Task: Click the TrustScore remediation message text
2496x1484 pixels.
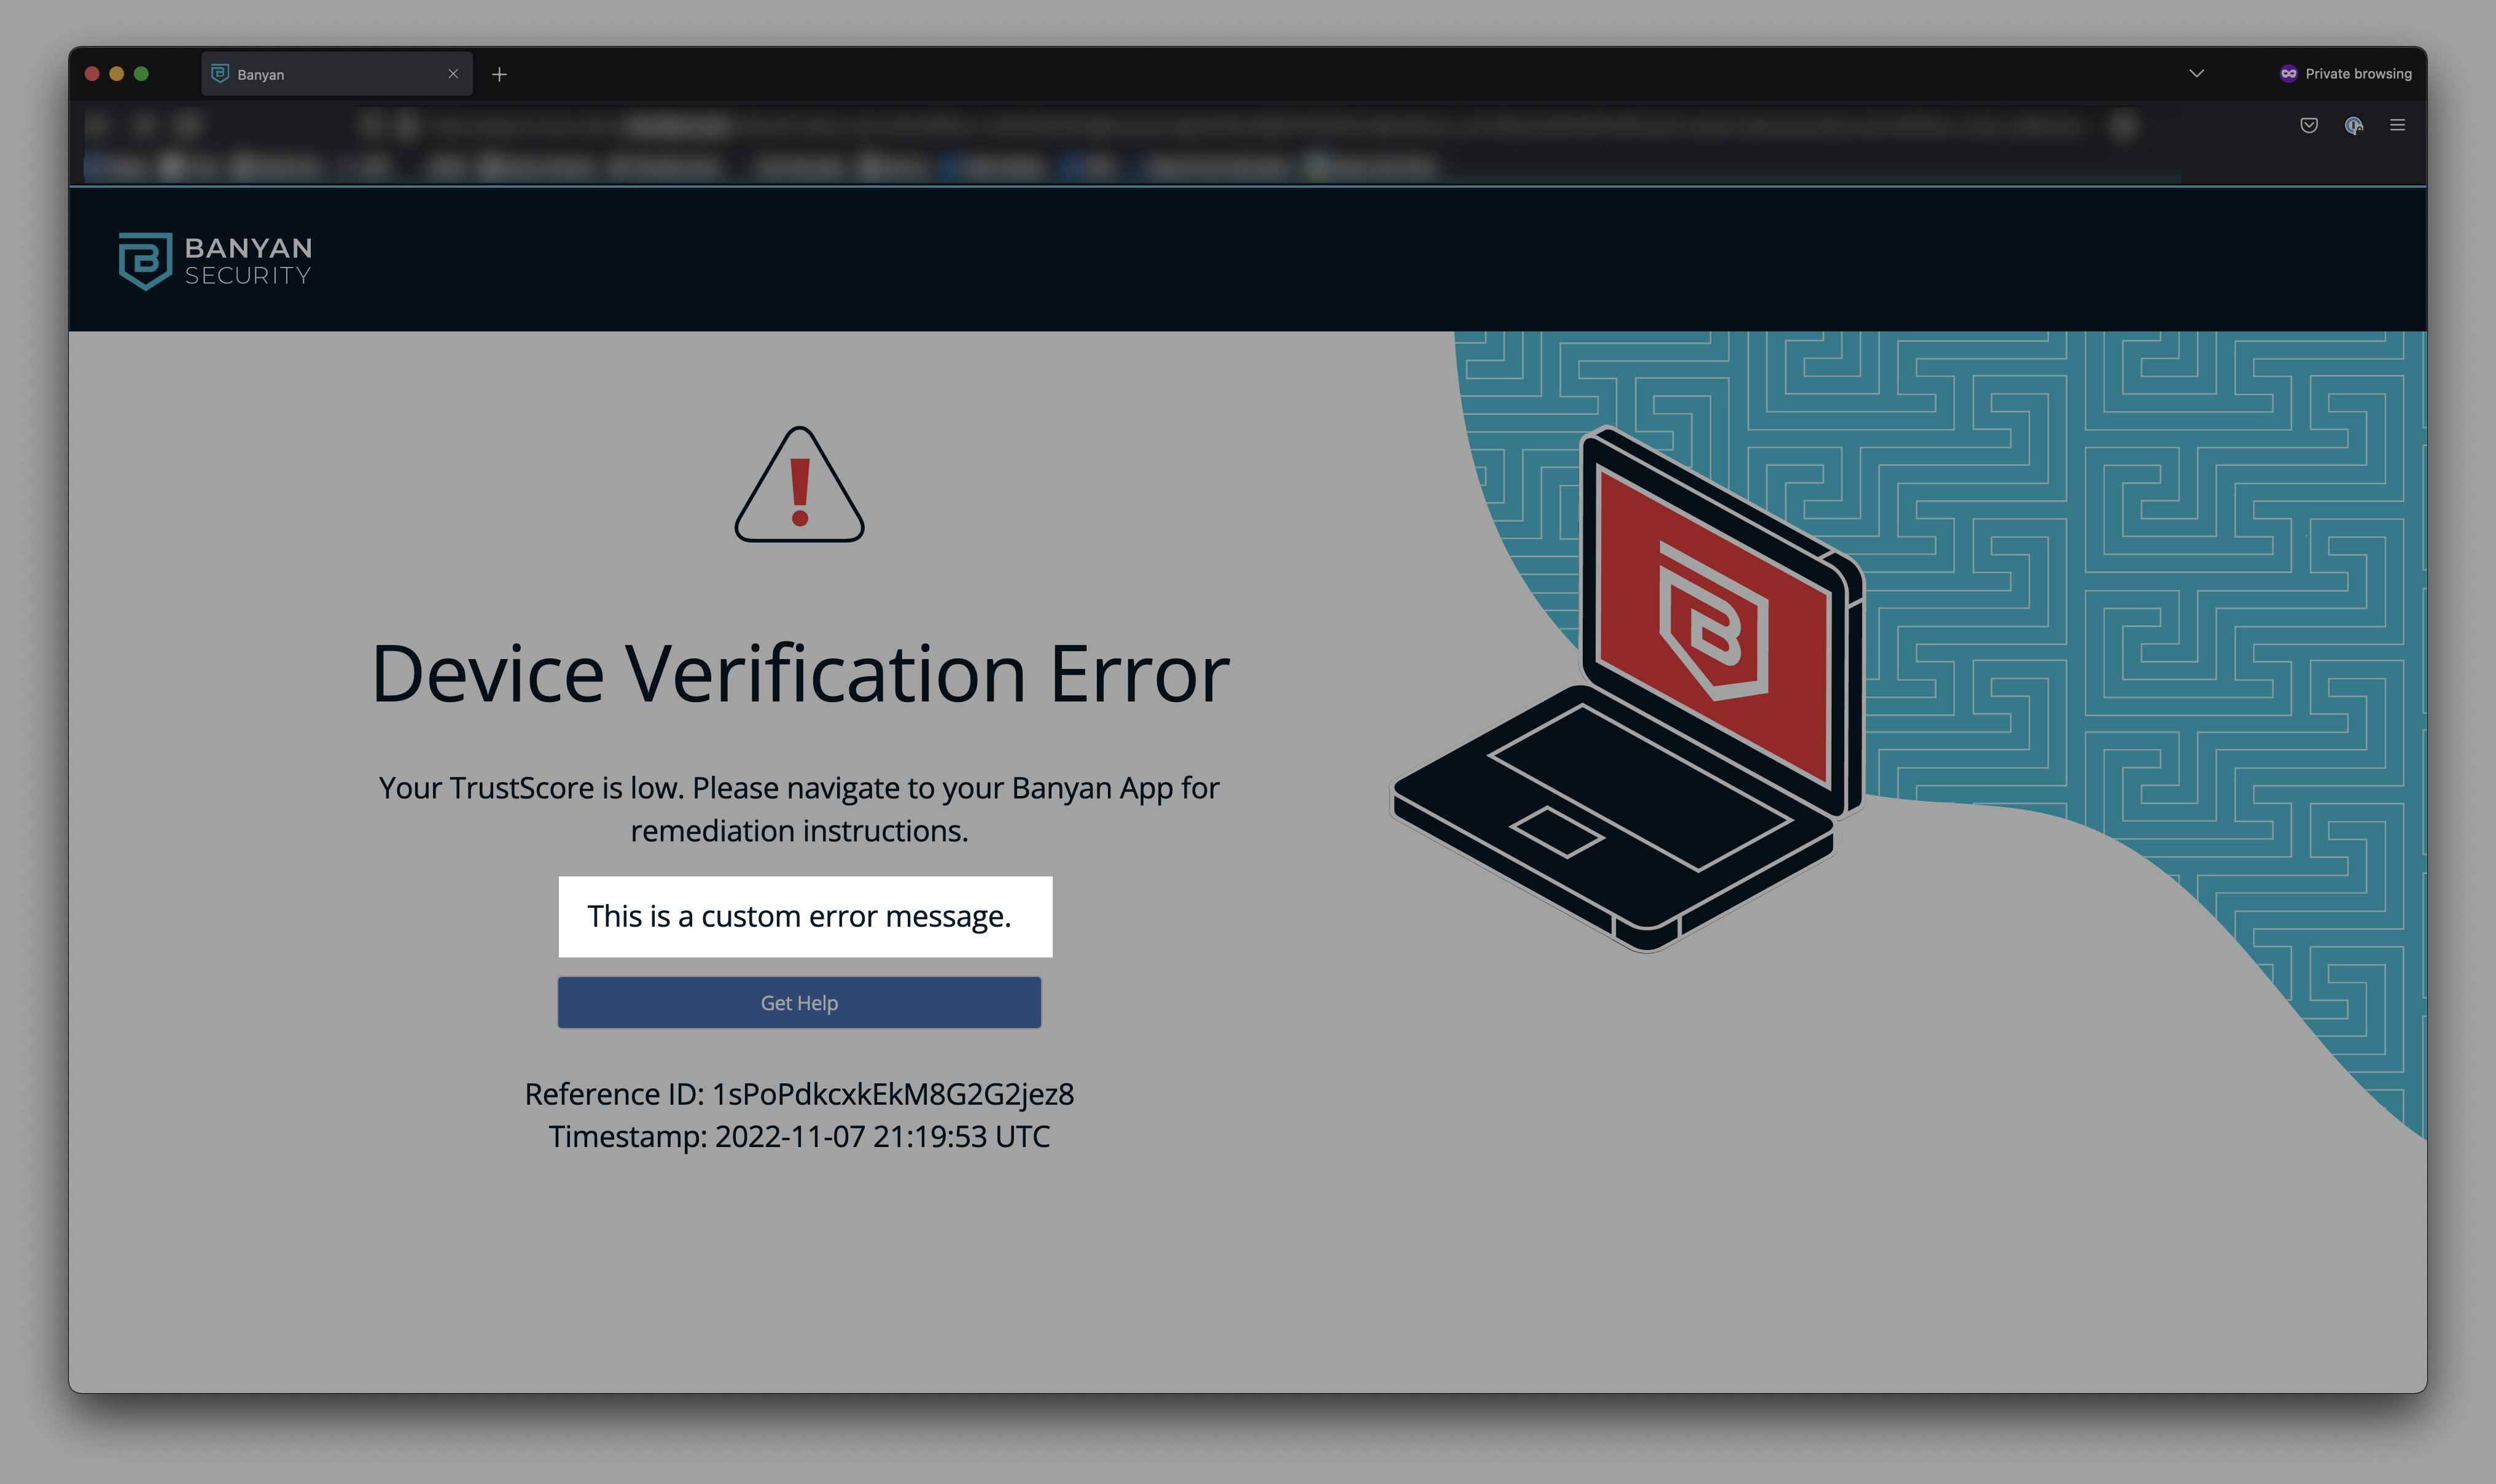Action: click(798, 809)
